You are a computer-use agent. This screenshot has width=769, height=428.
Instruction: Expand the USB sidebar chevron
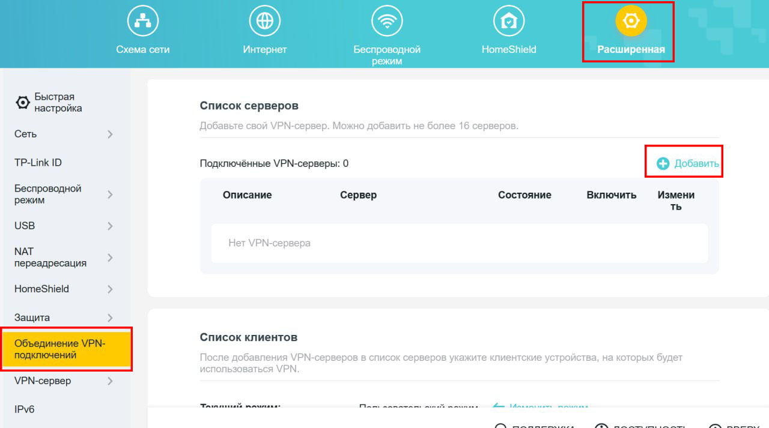coord(110,226)
